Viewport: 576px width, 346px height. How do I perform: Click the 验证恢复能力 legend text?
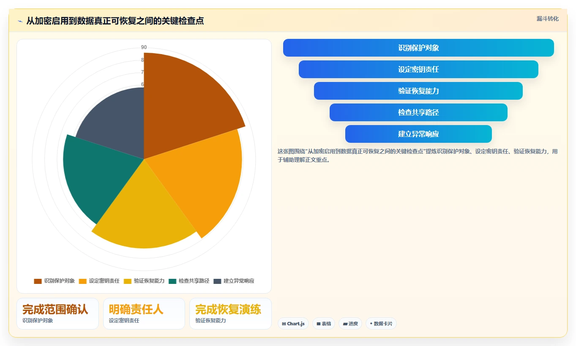(x=149, y=281)
